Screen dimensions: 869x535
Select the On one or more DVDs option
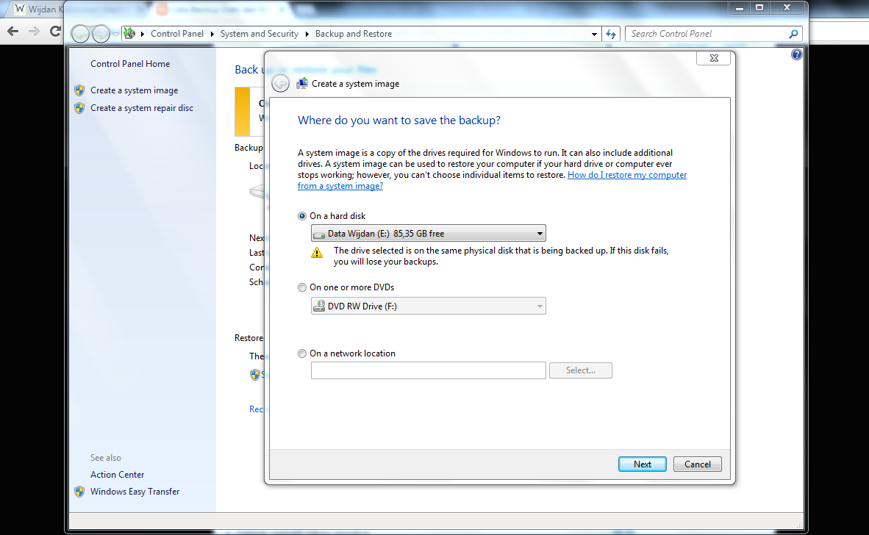pos(302,287)
